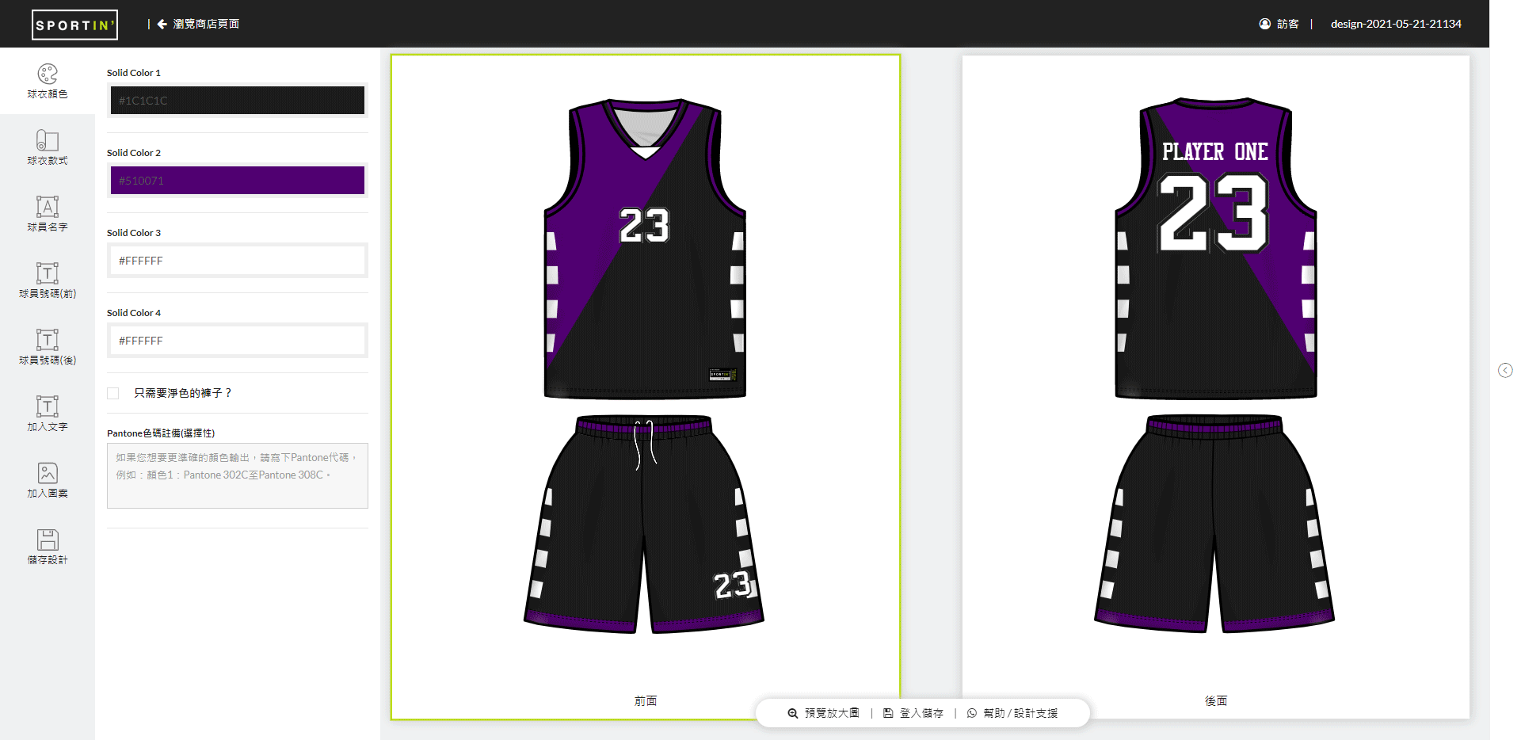Select the front player number tool

click(x=48, y=274)
